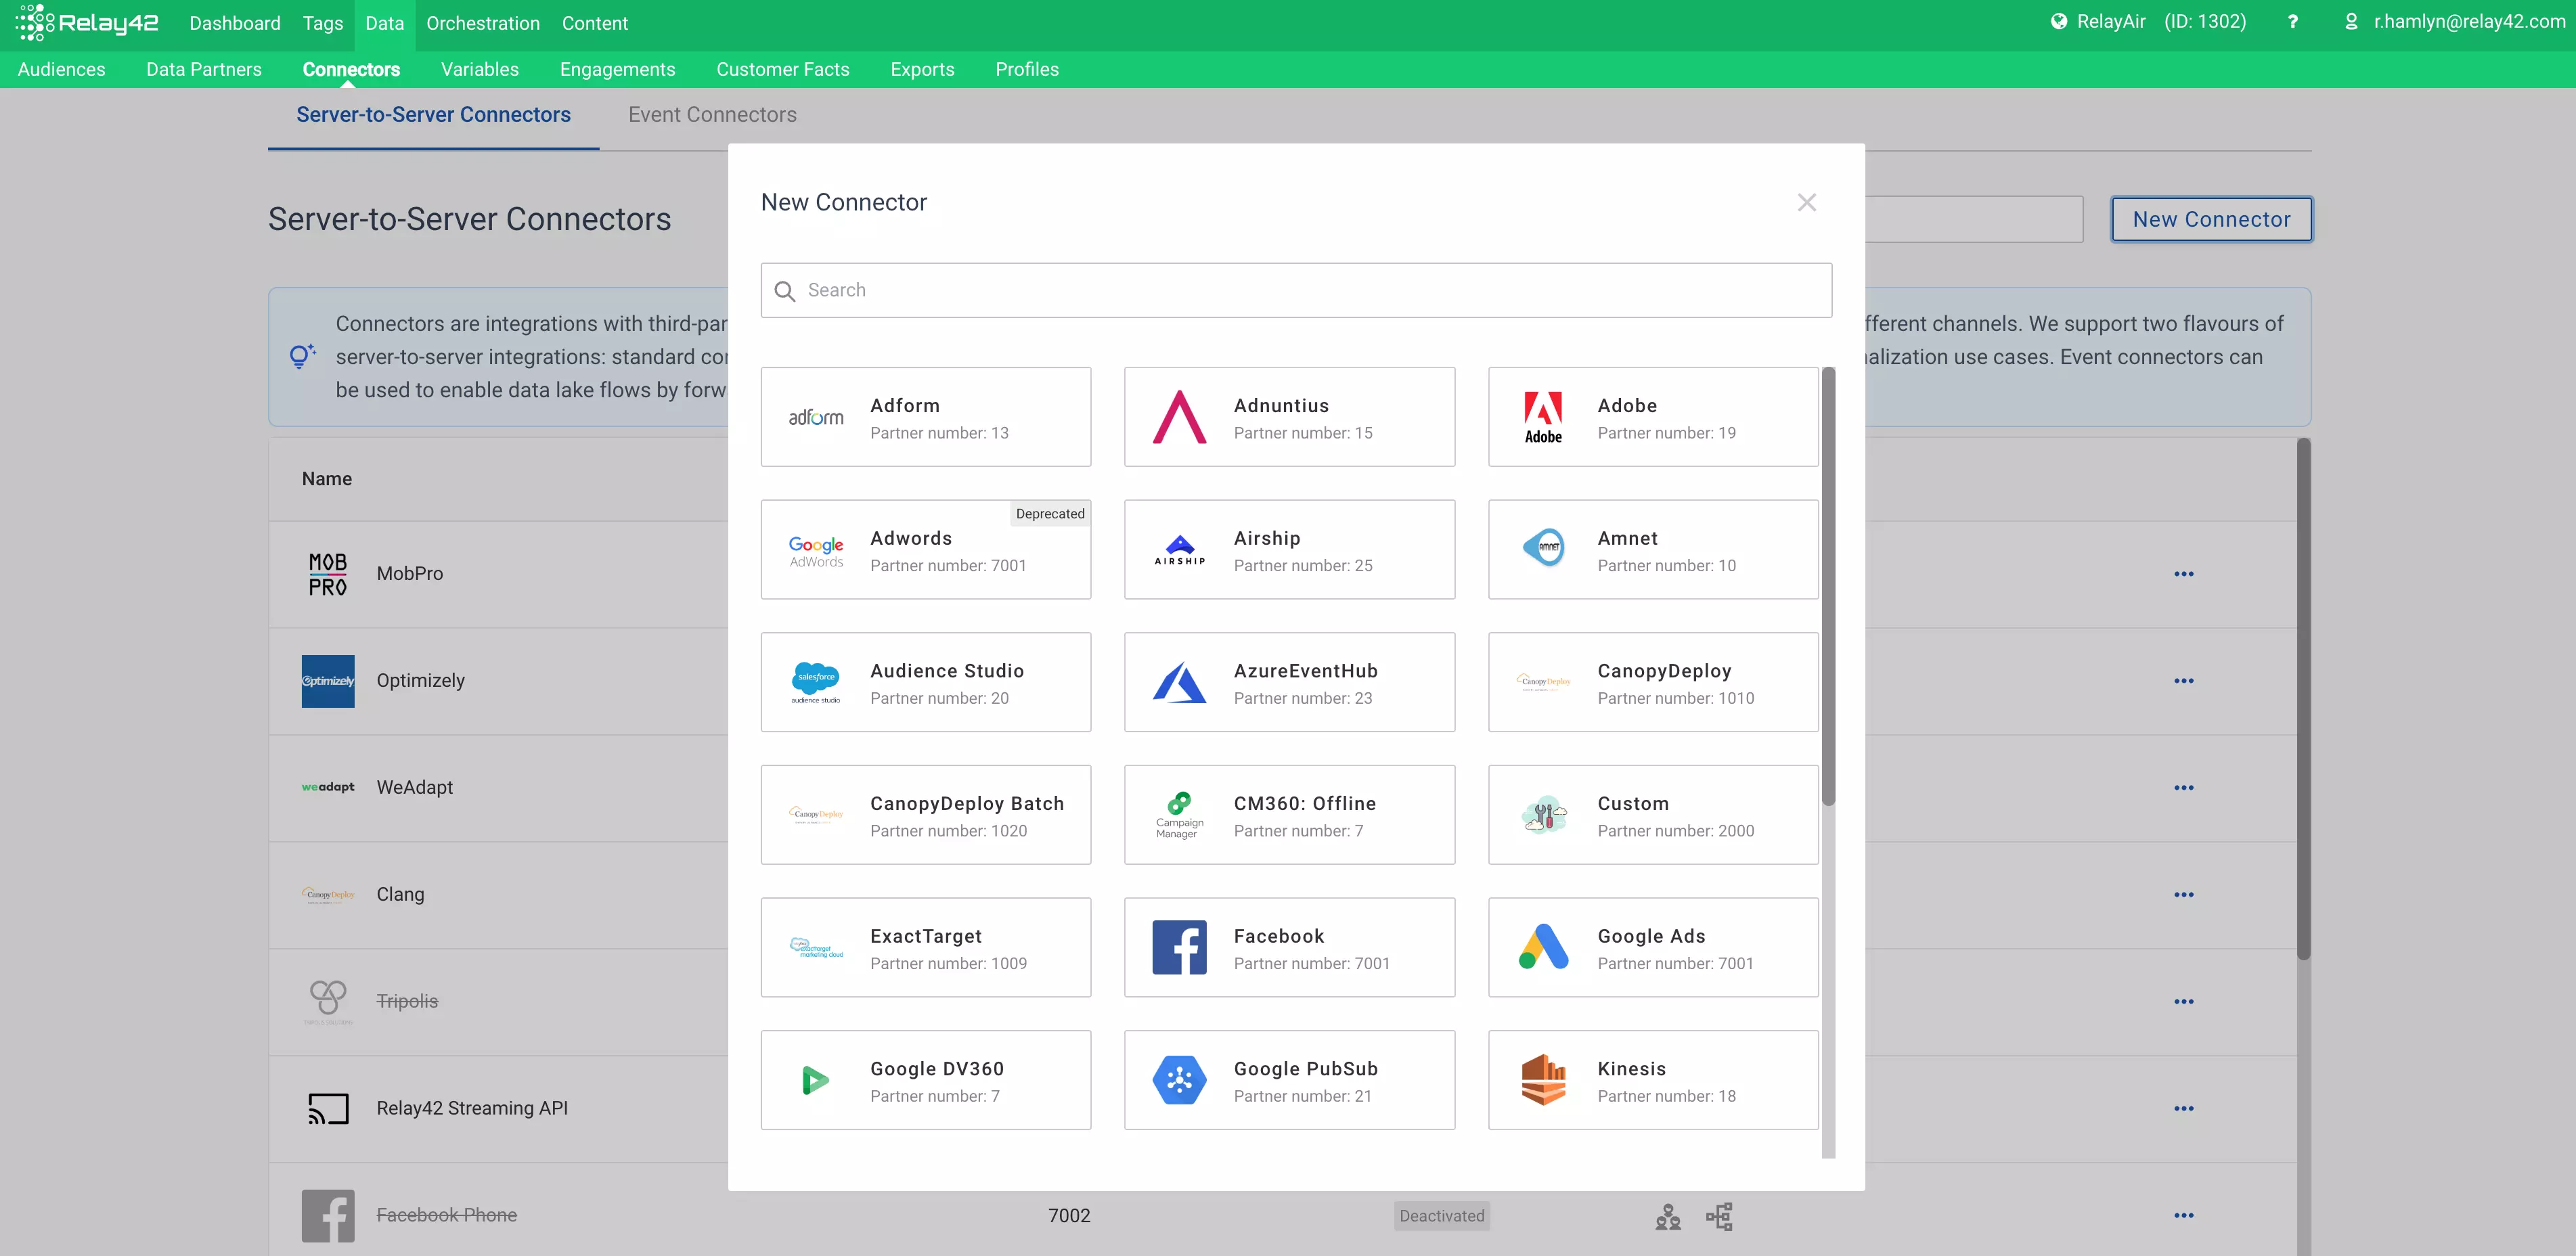This screenshot has width=2576, height=1256.
Task: Click the Name column header
Action: [327, 479]
